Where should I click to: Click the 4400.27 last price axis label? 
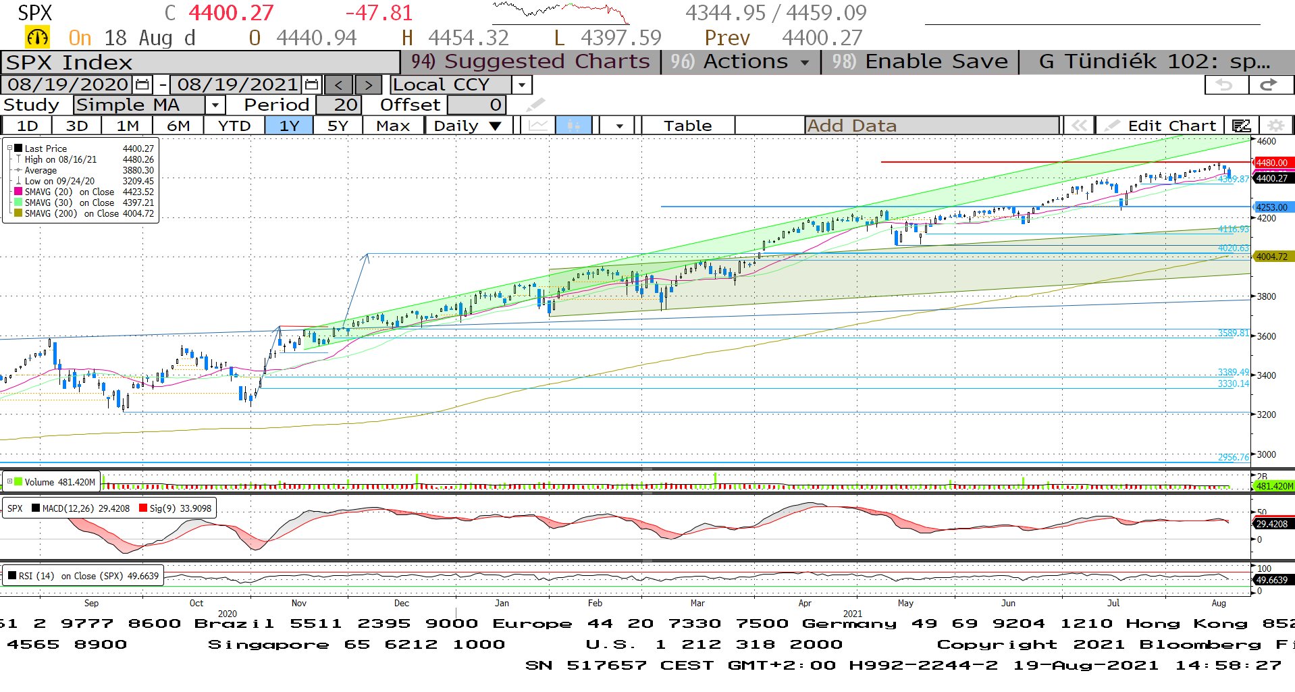pos(1273,178)
